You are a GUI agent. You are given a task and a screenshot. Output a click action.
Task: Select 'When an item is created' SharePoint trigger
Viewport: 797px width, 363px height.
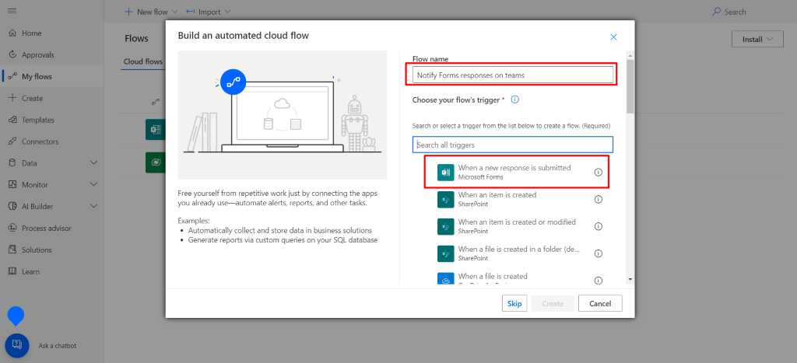(x=497, y=199)
